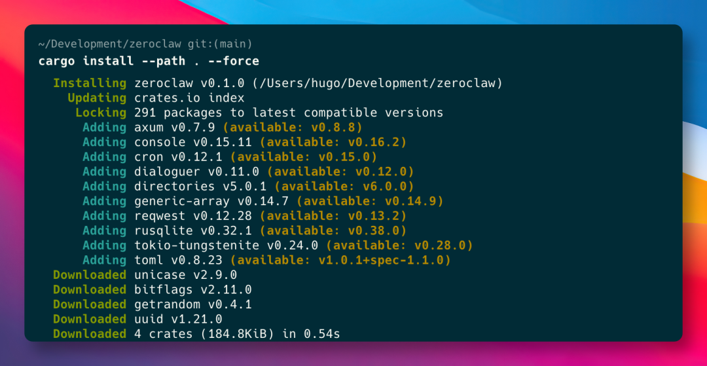Click the Downloaded uuid v1.21.0 line
This screenshot has height=366, width=707.
(138, 319)
